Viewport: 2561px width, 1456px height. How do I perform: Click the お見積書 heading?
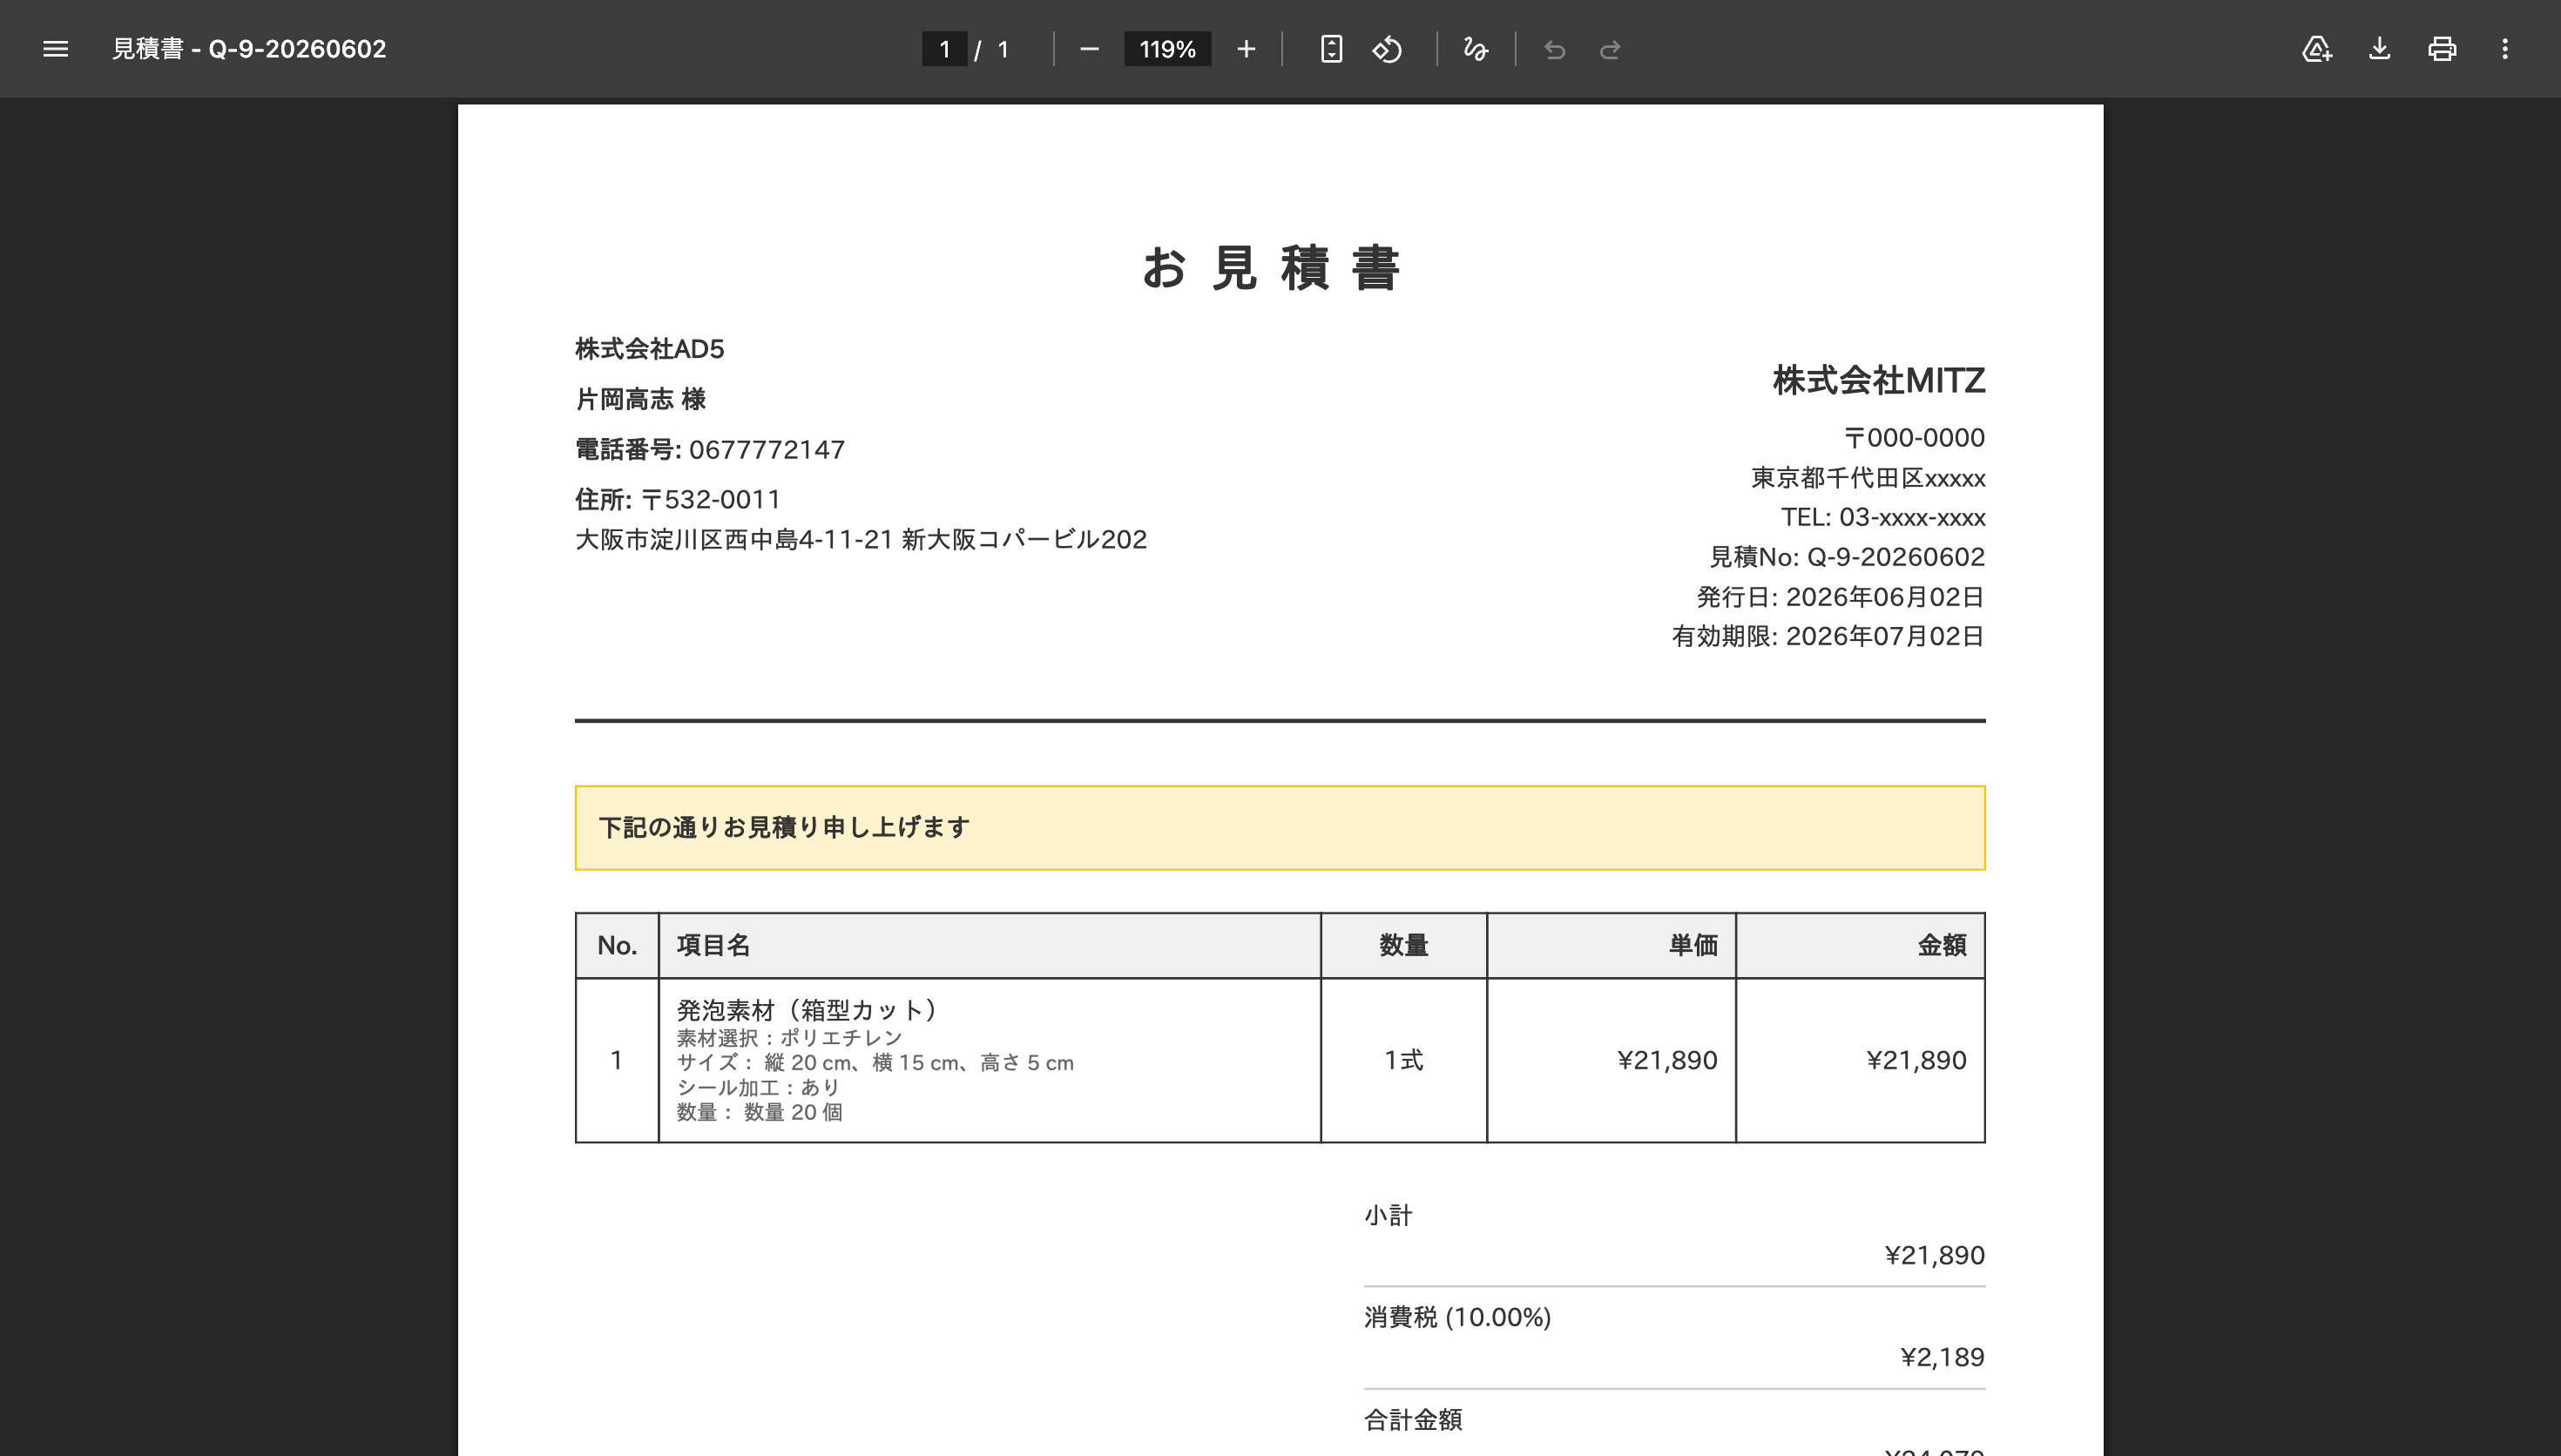[1271, 268]
